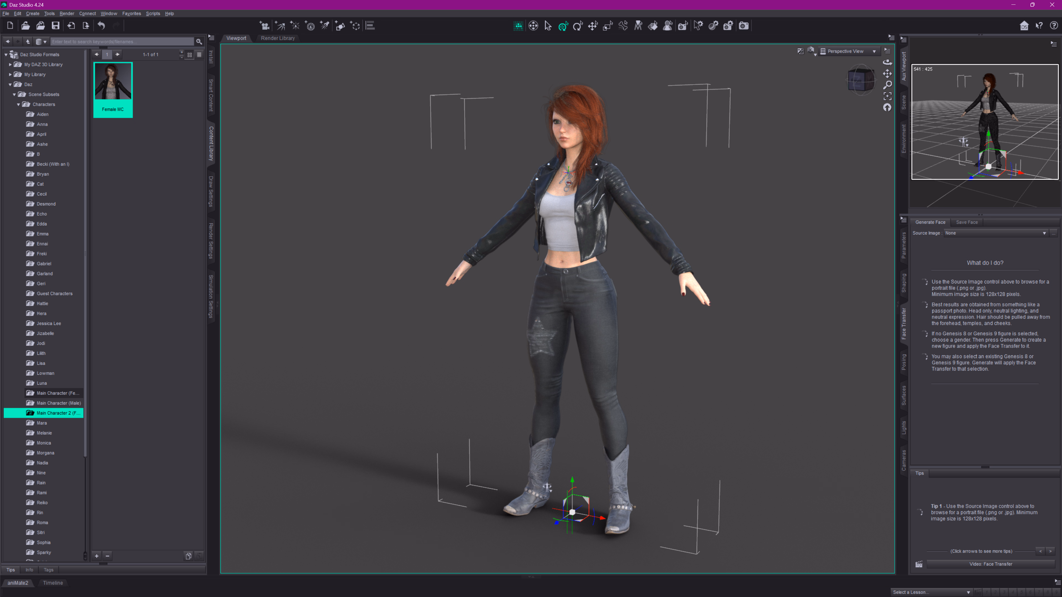Click the Render camera icon in toolbar
1062x597 pixels.
point(743,26)
